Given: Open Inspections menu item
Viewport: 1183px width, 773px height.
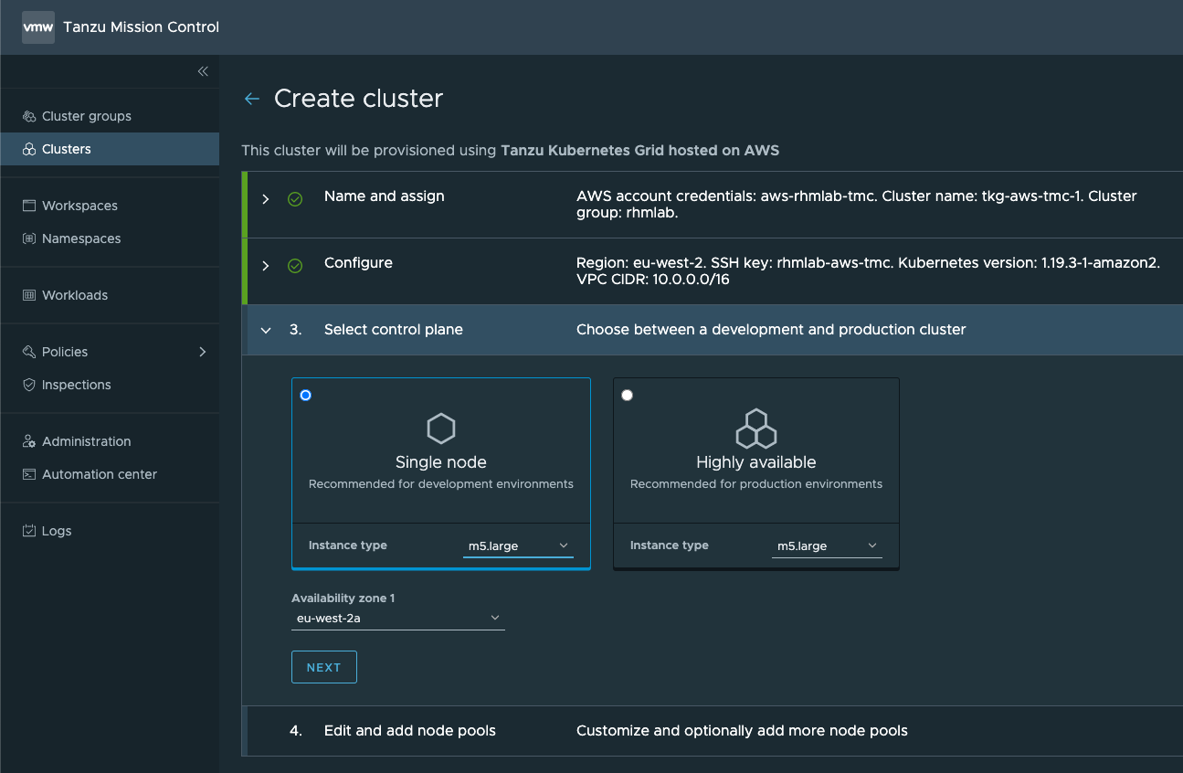Looking at the screenshot, I should point(110,385).
